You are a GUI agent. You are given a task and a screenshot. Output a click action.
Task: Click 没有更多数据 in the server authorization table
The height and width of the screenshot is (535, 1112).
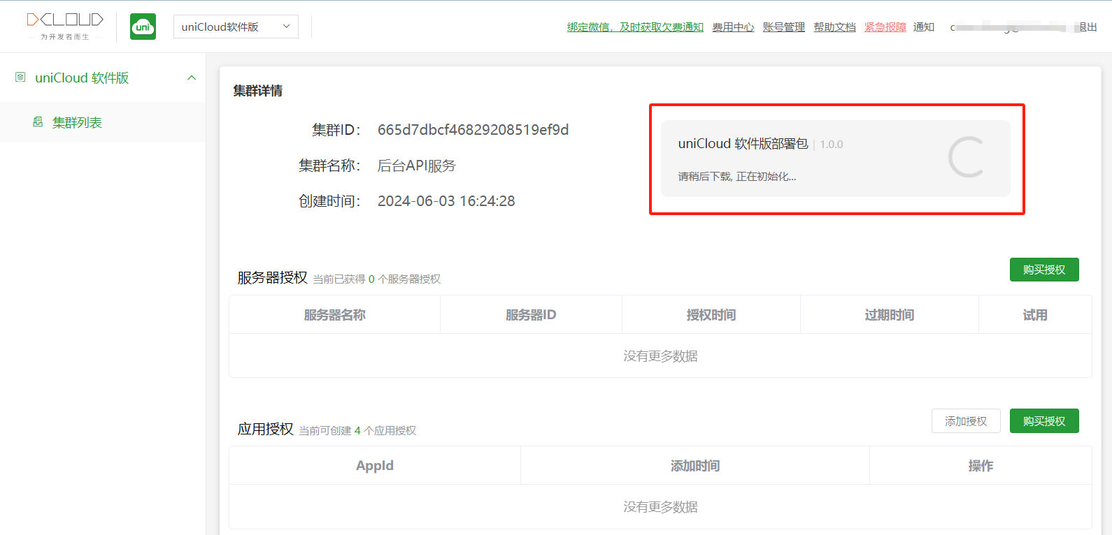pos(660,356)
